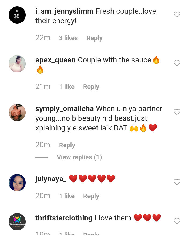Screen dimensions: 193x237
Task: Like thriftsterclothing's comment
Action: click(177, 221)
